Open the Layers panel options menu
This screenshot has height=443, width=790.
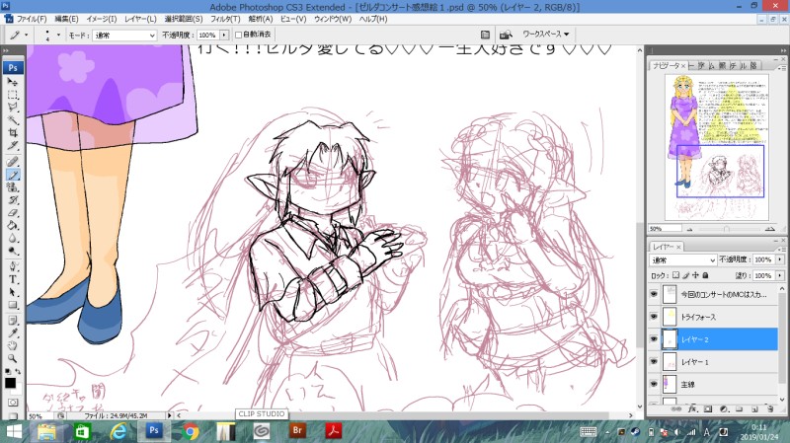tap(782, 249)
